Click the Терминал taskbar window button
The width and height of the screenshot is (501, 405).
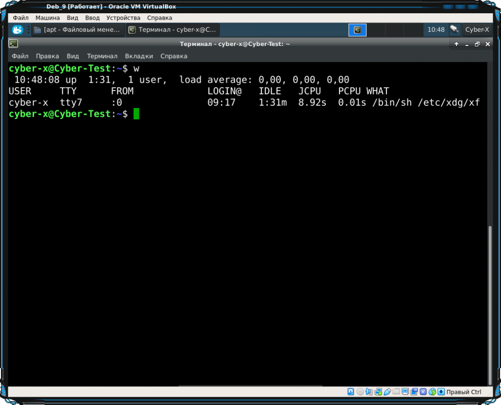point(173,30)
